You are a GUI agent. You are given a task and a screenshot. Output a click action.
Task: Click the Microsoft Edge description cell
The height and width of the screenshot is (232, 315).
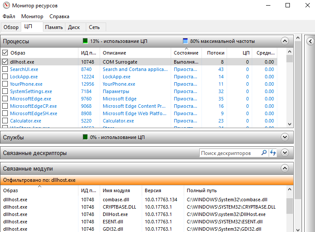tap(120, 99)
